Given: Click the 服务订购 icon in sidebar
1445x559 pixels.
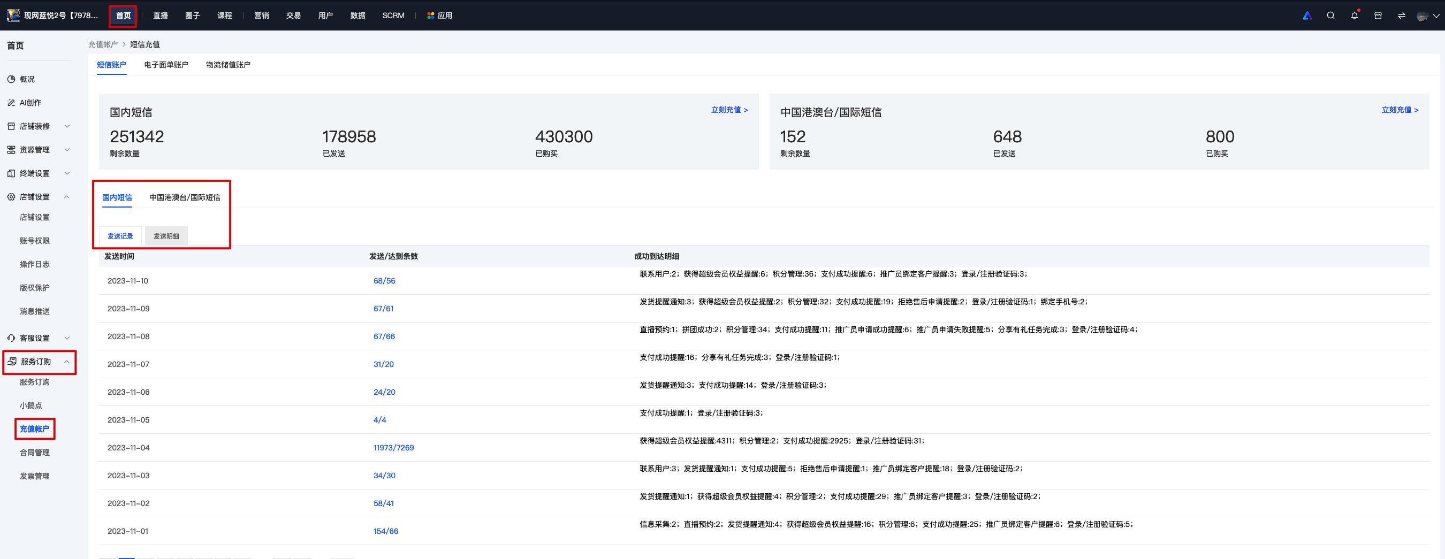Looking at the screenshot, I should point(12,362).
